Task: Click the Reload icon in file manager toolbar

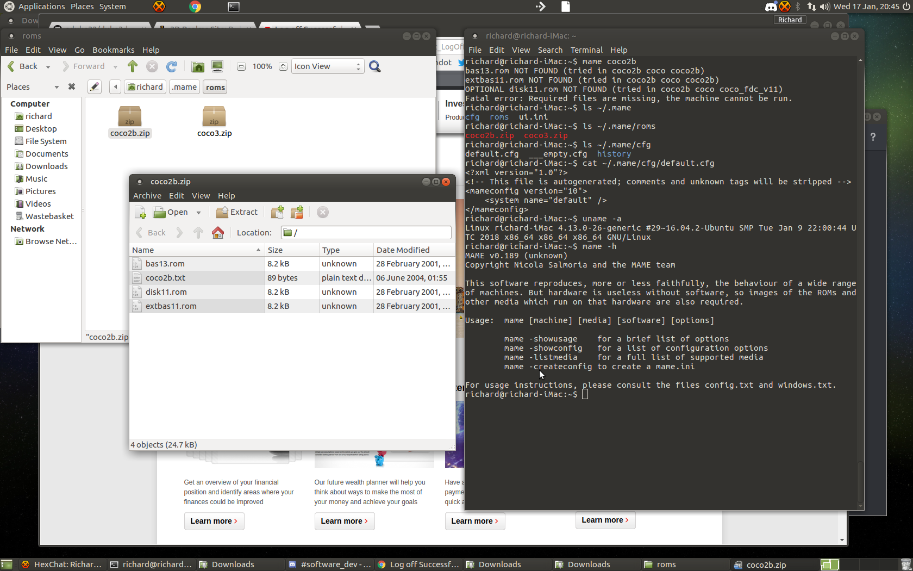Action: tap(171, 66)
